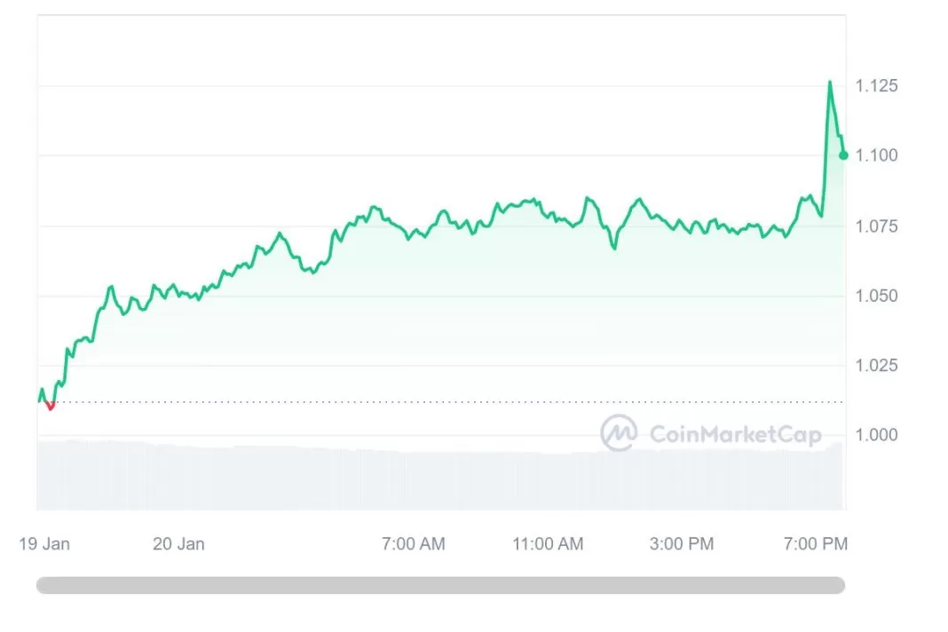The width and height of the screenshot is (948, 632).
Task: Select the 1.125 price axis label
Action: [x=876, y=86]
